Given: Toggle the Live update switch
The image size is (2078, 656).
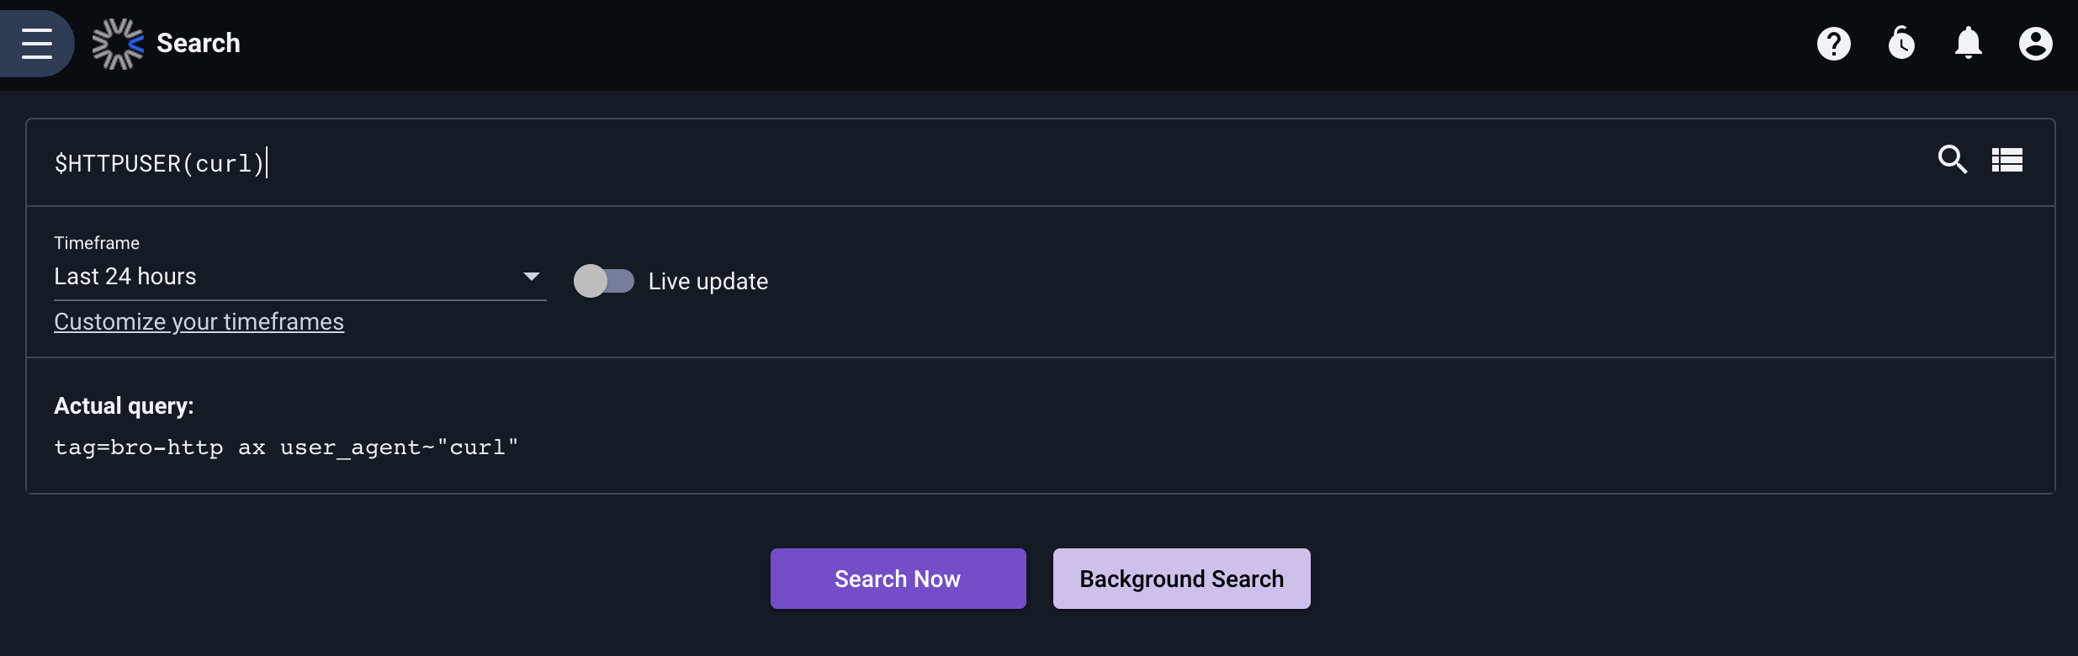Looking at the screenshot, I should tap(604, 281).
